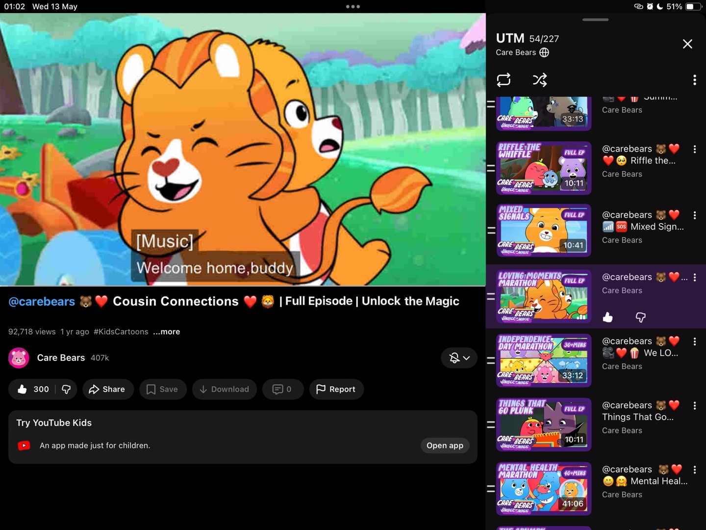The image size is (706, 530).
Task: Open iPadOS multitasking three-dots menu
Action: (x=353, y=6)
